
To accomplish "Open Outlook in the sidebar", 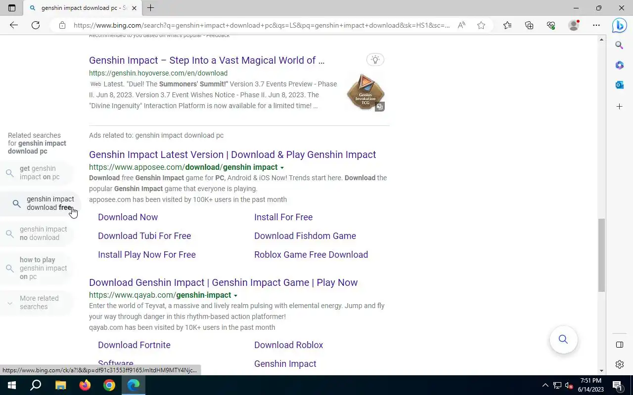I will 619,85.
